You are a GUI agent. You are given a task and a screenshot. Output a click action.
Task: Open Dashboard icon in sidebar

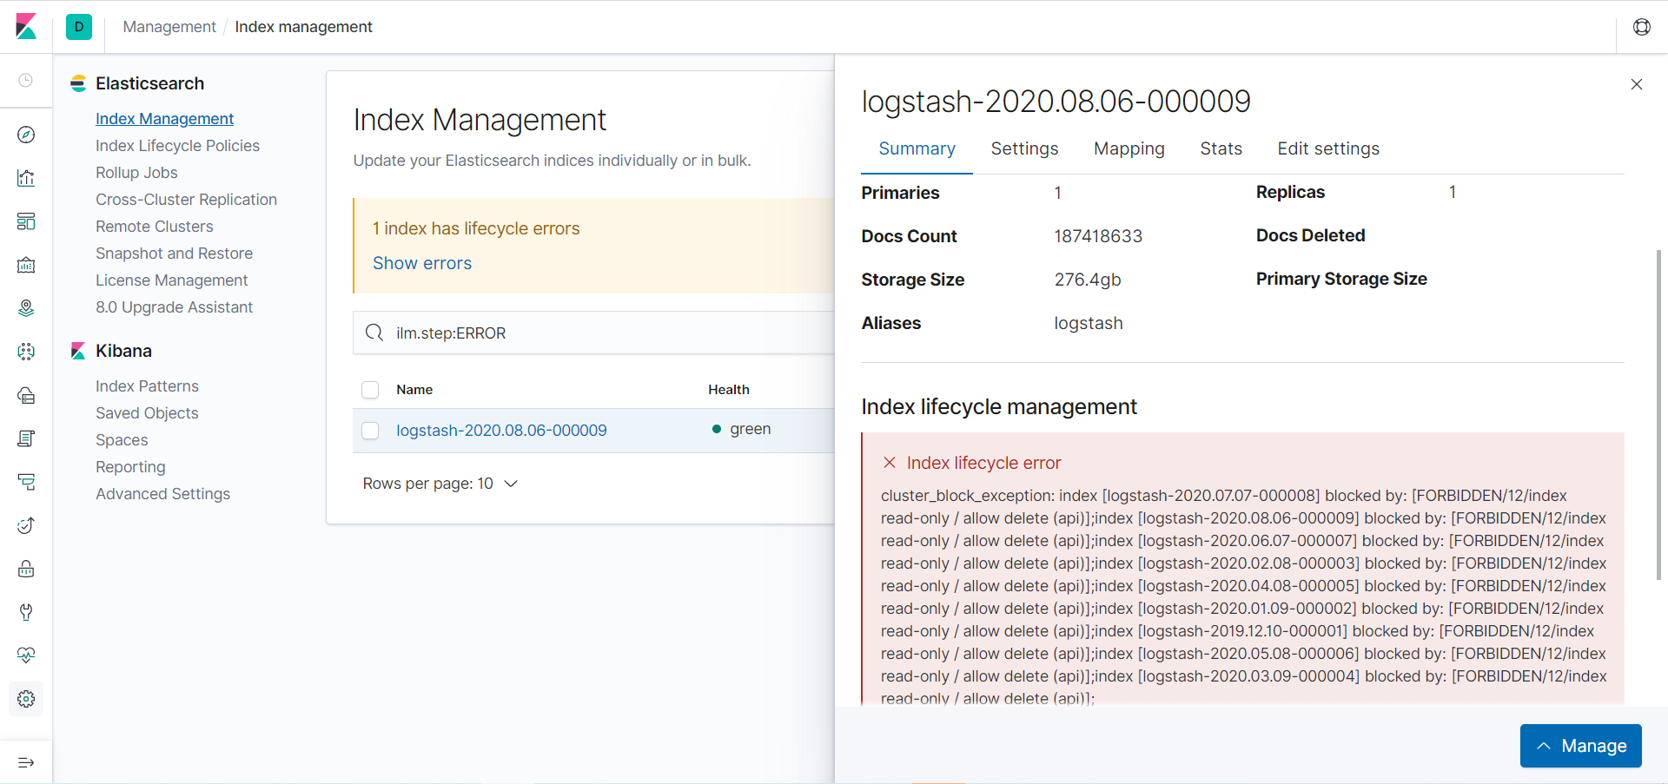[26, 221]
